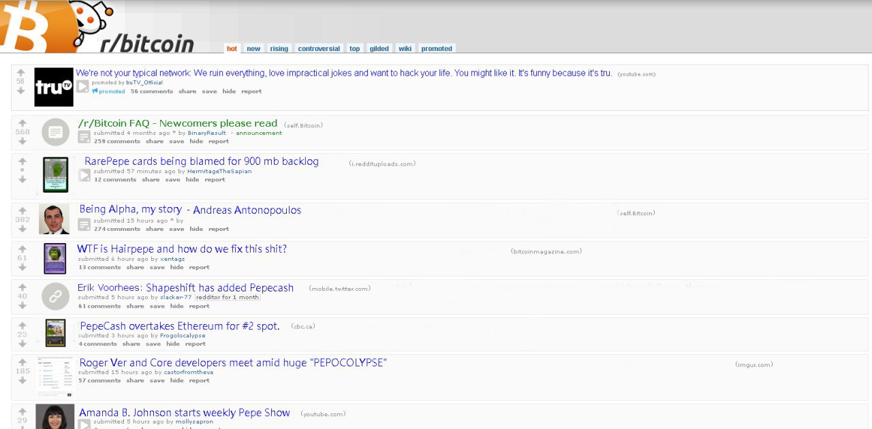
Task: Switch to the rising tab
Action: [279, 48]
